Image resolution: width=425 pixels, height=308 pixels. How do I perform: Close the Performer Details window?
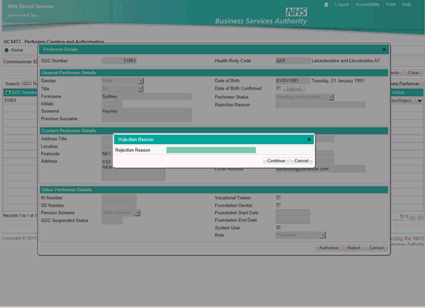click(384, 50)
